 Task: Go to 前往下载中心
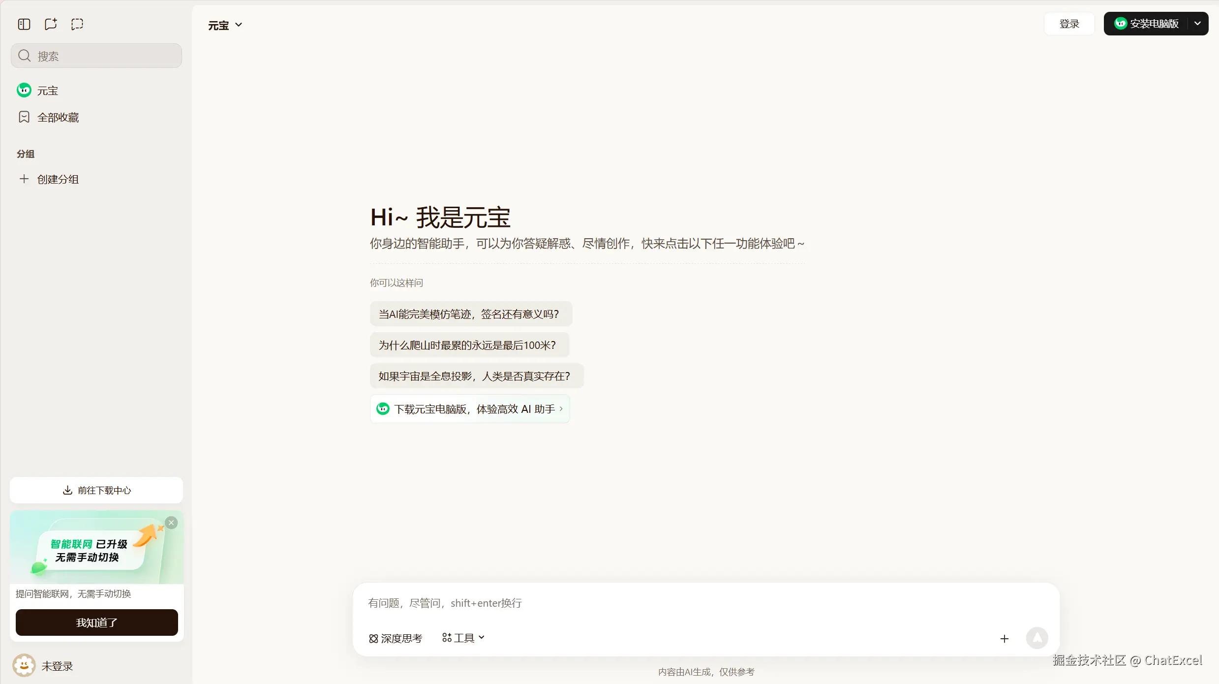click(96, 490)
